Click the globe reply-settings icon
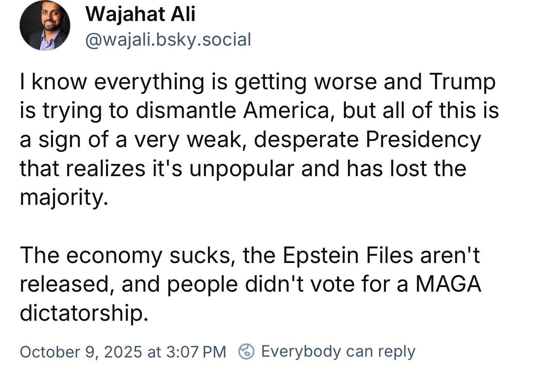534x368 pixels. [x=246, y=351]
